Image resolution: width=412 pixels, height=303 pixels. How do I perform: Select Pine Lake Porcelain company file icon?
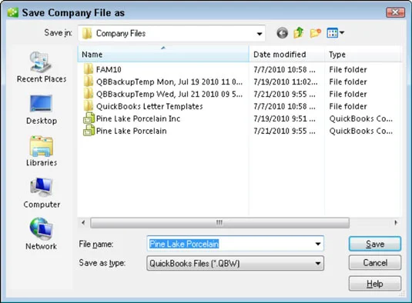89,131
